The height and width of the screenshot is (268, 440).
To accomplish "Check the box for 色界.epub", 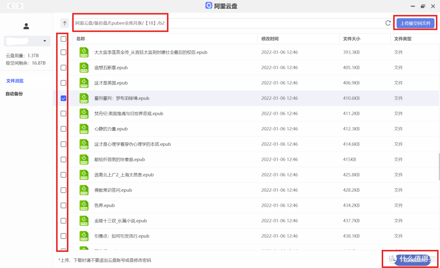I will pyautogui.click(x=64, y=205).
